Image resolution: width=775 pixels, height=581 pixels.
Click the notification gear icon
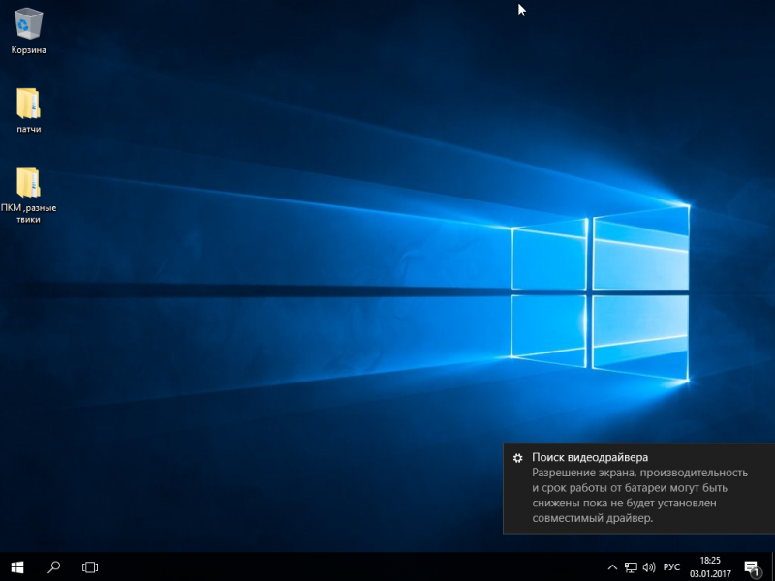[x=517, y=458]
